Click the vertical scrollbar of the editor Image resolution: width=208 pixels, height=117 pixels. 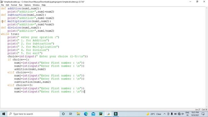point(207,57)
